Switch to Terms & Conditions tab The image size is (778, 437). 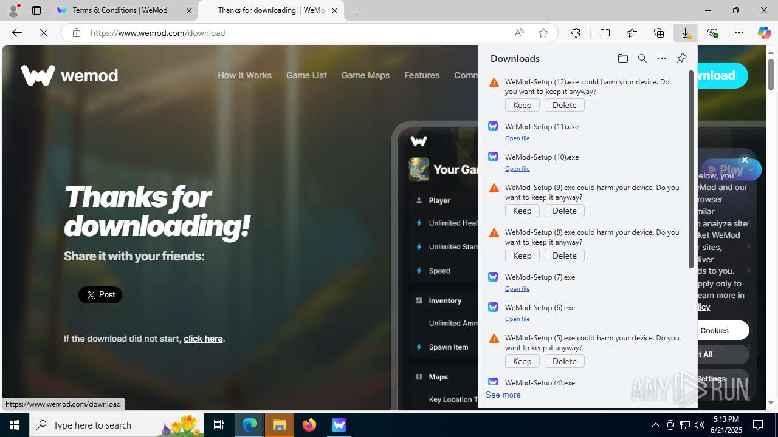point(126,10)
